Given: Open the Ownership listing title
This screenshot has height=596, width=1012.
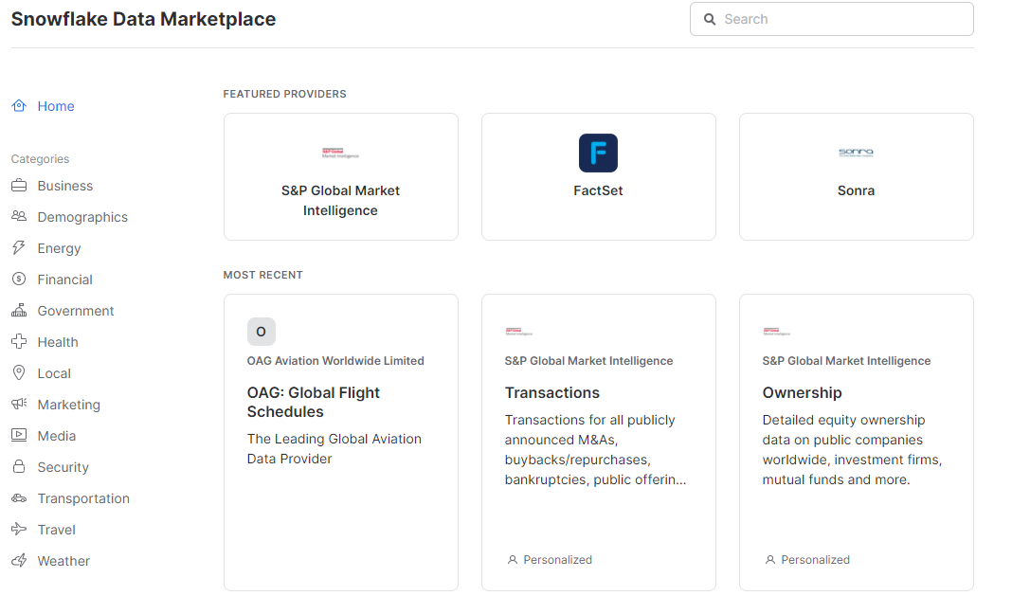Looking at the screenshot, I should point(802,392).
